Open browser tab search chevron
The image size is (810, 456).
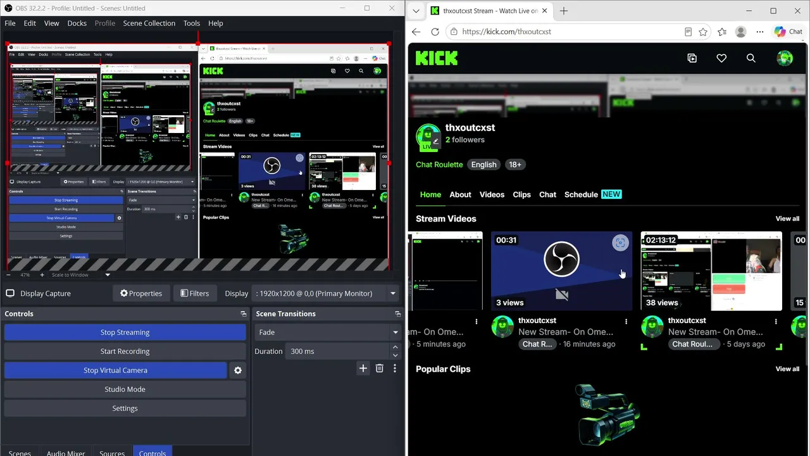416,11
